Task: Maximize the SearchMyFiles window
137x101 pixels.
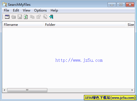Action: tap(121, 5)
